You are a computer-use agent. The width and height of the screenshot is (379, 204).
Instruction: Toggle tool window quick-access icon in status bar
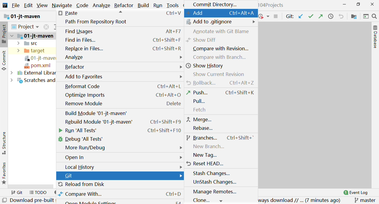click(x=4, y=200)
